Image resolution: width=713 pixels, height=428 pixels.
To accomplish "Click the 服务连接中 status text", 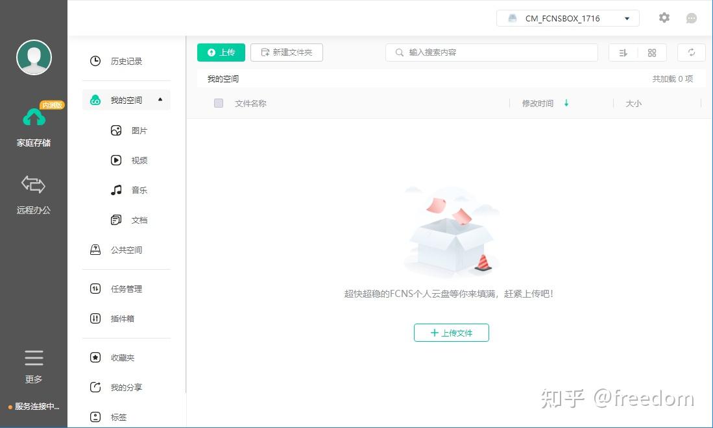I will tap(37, 407).
